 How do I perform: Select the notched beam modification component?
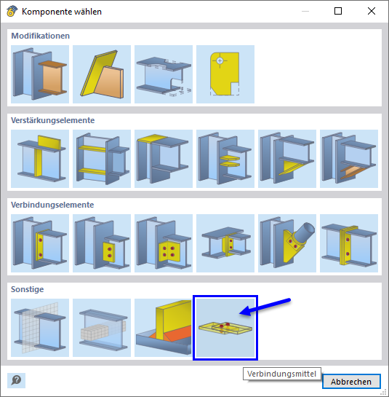tap(164, 74)
